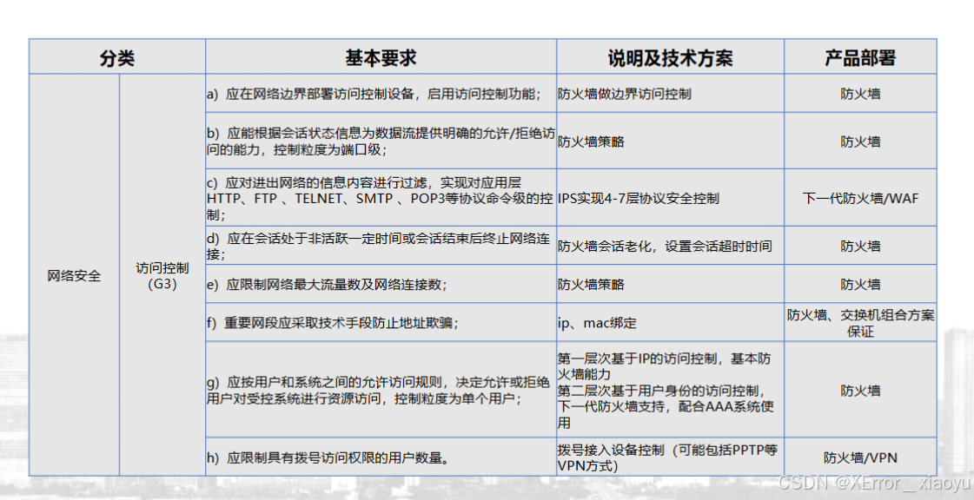Click 防火墙 product cell in row b

[860, 141]
